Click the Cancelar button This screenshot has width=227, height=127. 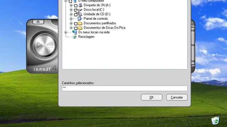click(177, 97)
